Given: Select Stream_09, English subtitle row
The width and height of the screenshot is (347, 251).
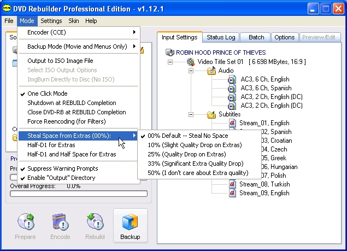Looking at the screenshot, I should point(264,193).
